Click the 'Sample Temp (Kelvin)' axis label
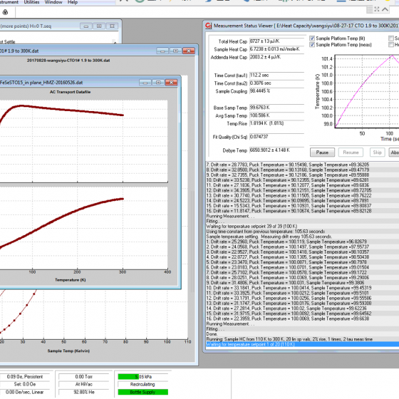 68,351
